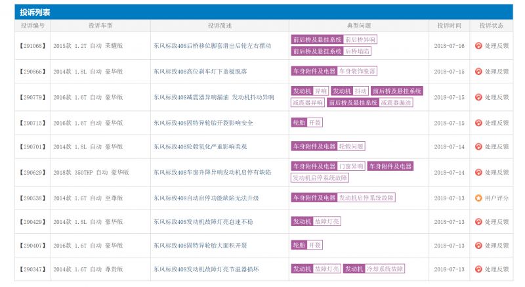Viewport: 525px width, 287px height.
Task: Click the status icon in row 290715
Action: coord(478,123)
